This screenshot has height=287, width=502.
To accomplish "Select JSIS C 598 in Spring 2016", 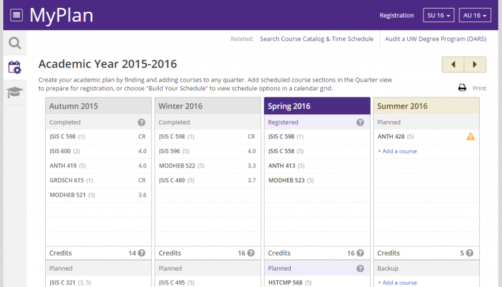I will 317,137.
